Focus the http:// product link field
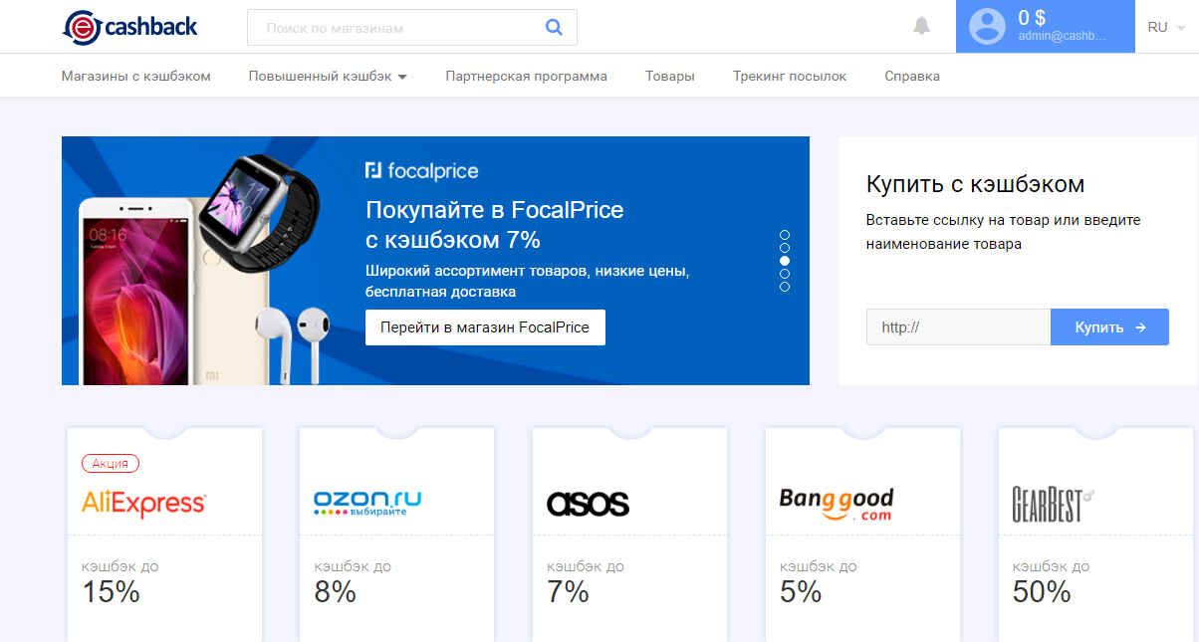This screenshot has width=1199, height=642. [957, 327]
